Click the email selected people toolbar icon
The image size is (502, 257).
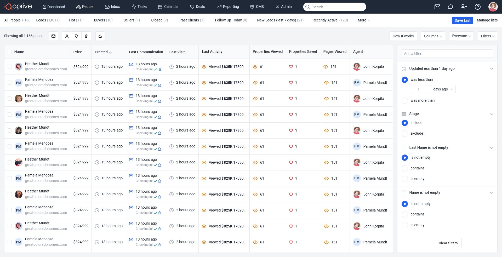point(53,36)
